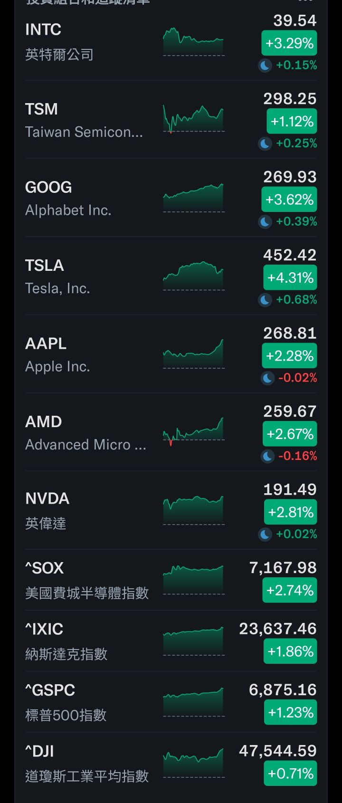
Task: Open the TSM ticker symbol
Action: 42,109
